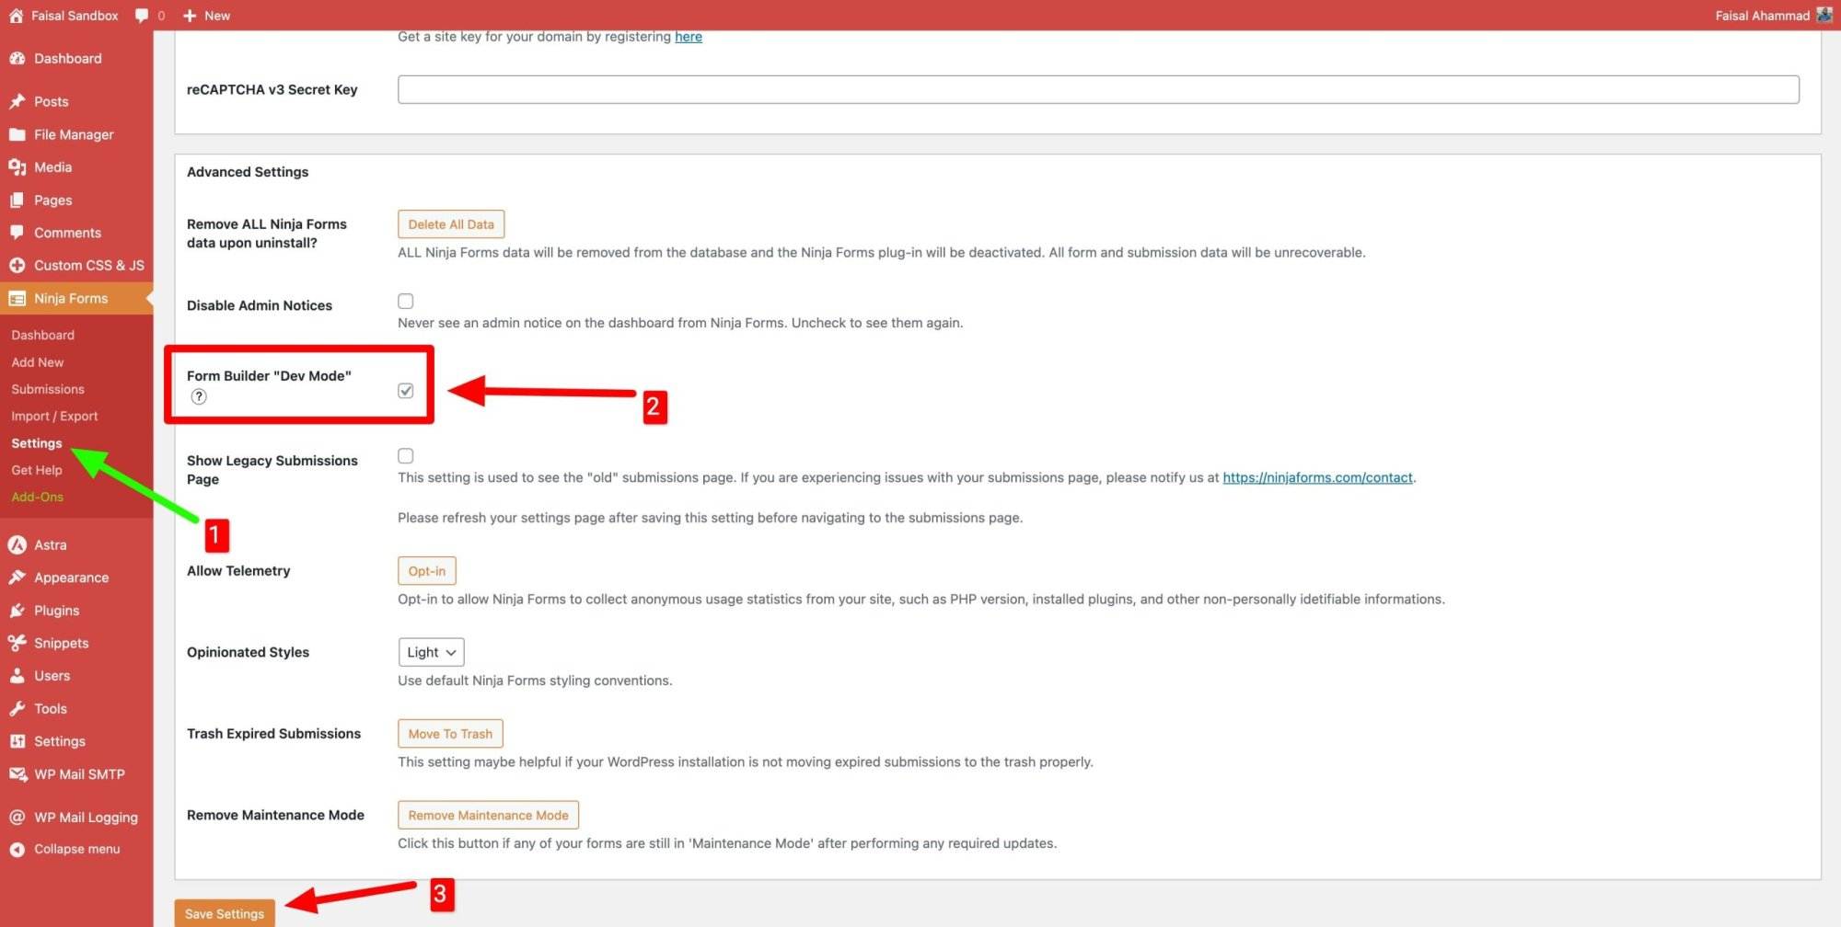
Task: Click the New menu in the admin bar
Action: tap(217, 16)
